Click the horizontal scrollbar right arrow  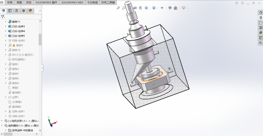tap(37, 134)
